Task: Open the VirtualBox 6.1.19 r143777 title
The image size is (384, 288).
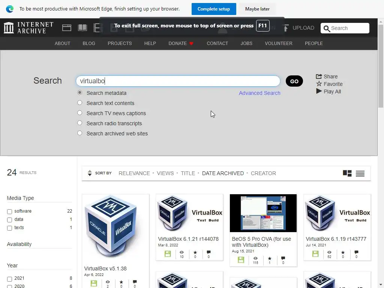Action: (x=336, y=239)
